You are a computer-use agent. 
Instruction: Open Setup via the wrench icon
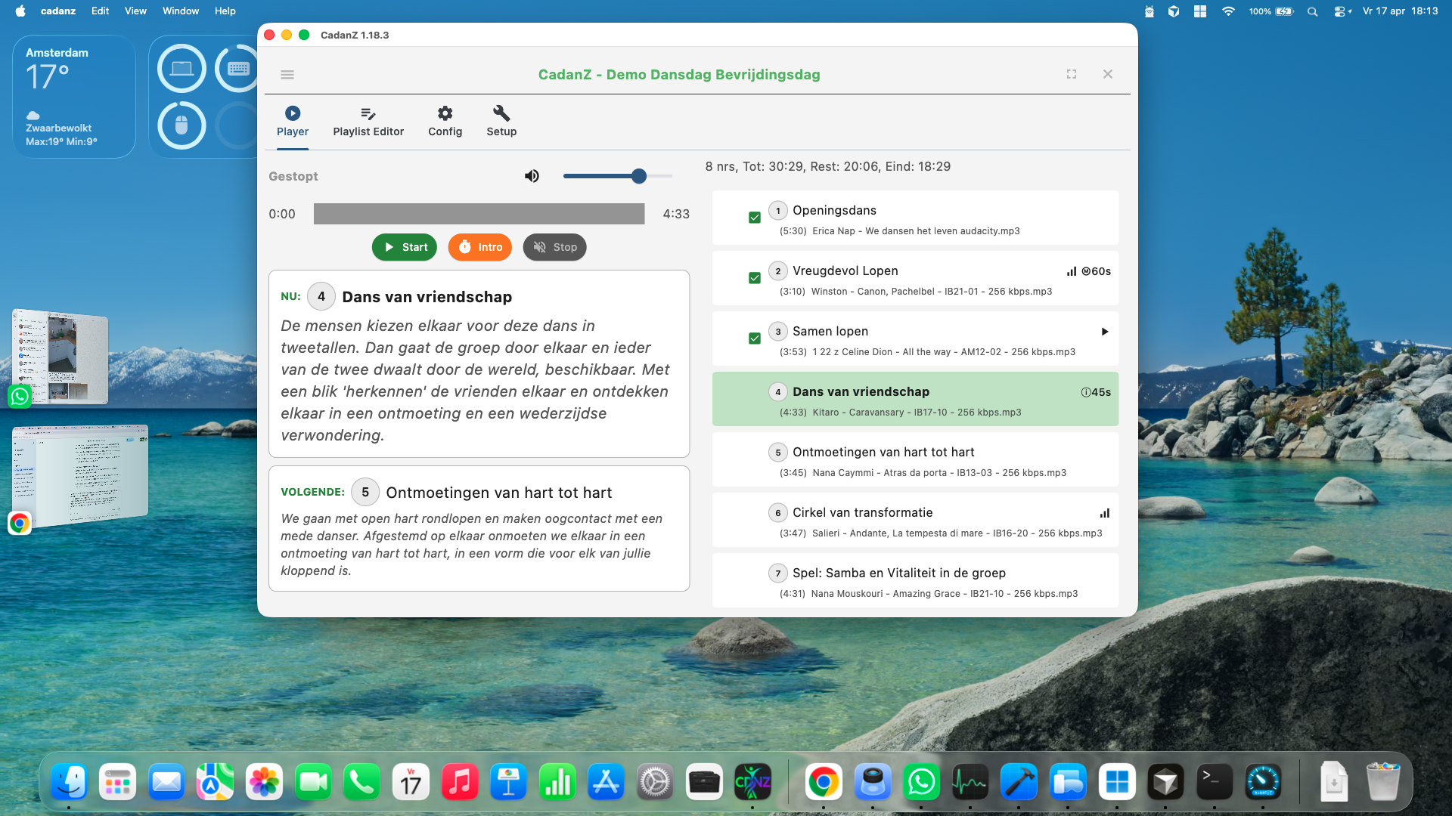[501, 113]
